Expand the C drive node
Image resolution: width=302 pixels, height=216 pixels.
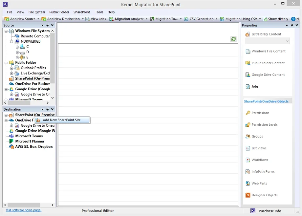tap(17, 47)
